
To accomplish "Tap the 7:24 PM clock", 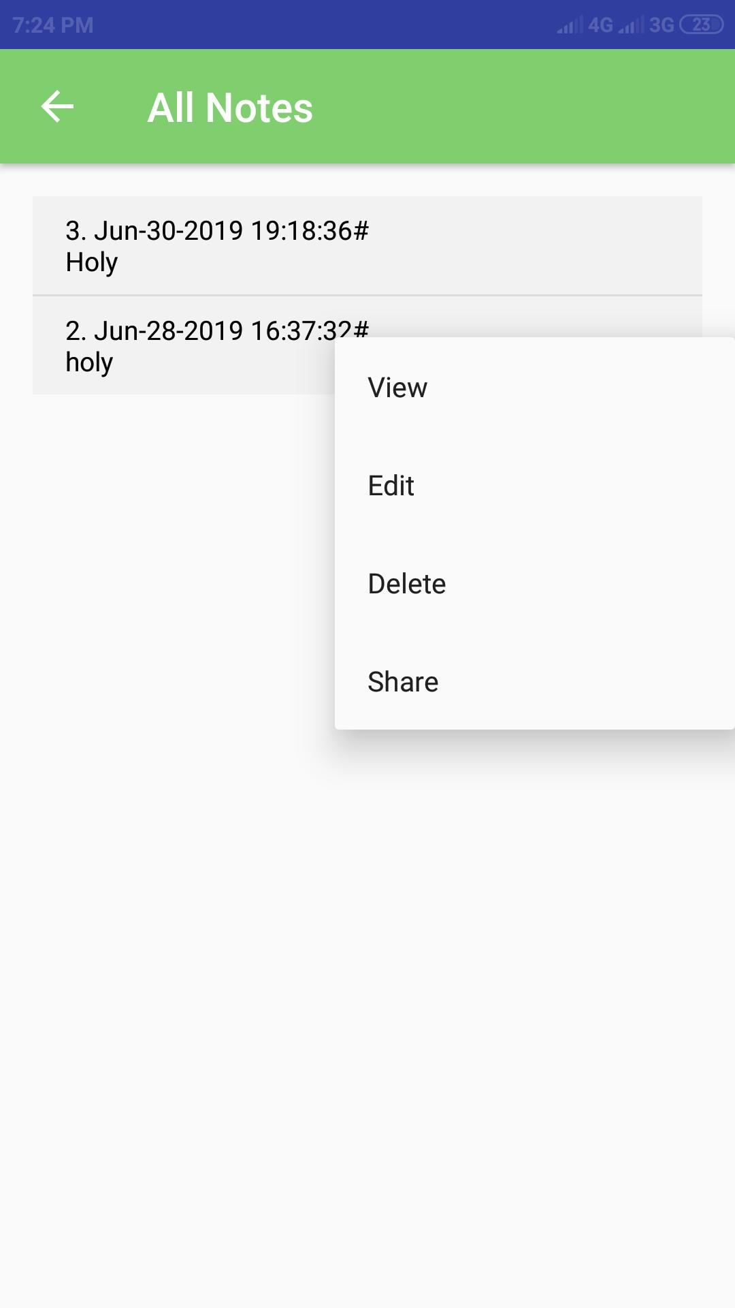I will point(53,25).
